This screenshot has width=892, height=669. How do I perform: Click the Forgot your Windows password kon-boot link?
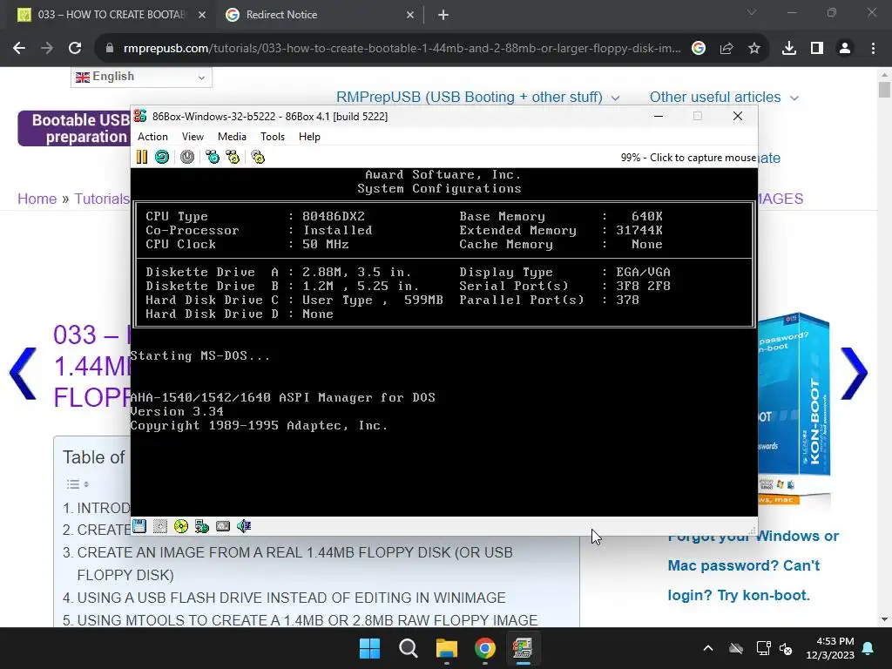click(x=753, y=566)
